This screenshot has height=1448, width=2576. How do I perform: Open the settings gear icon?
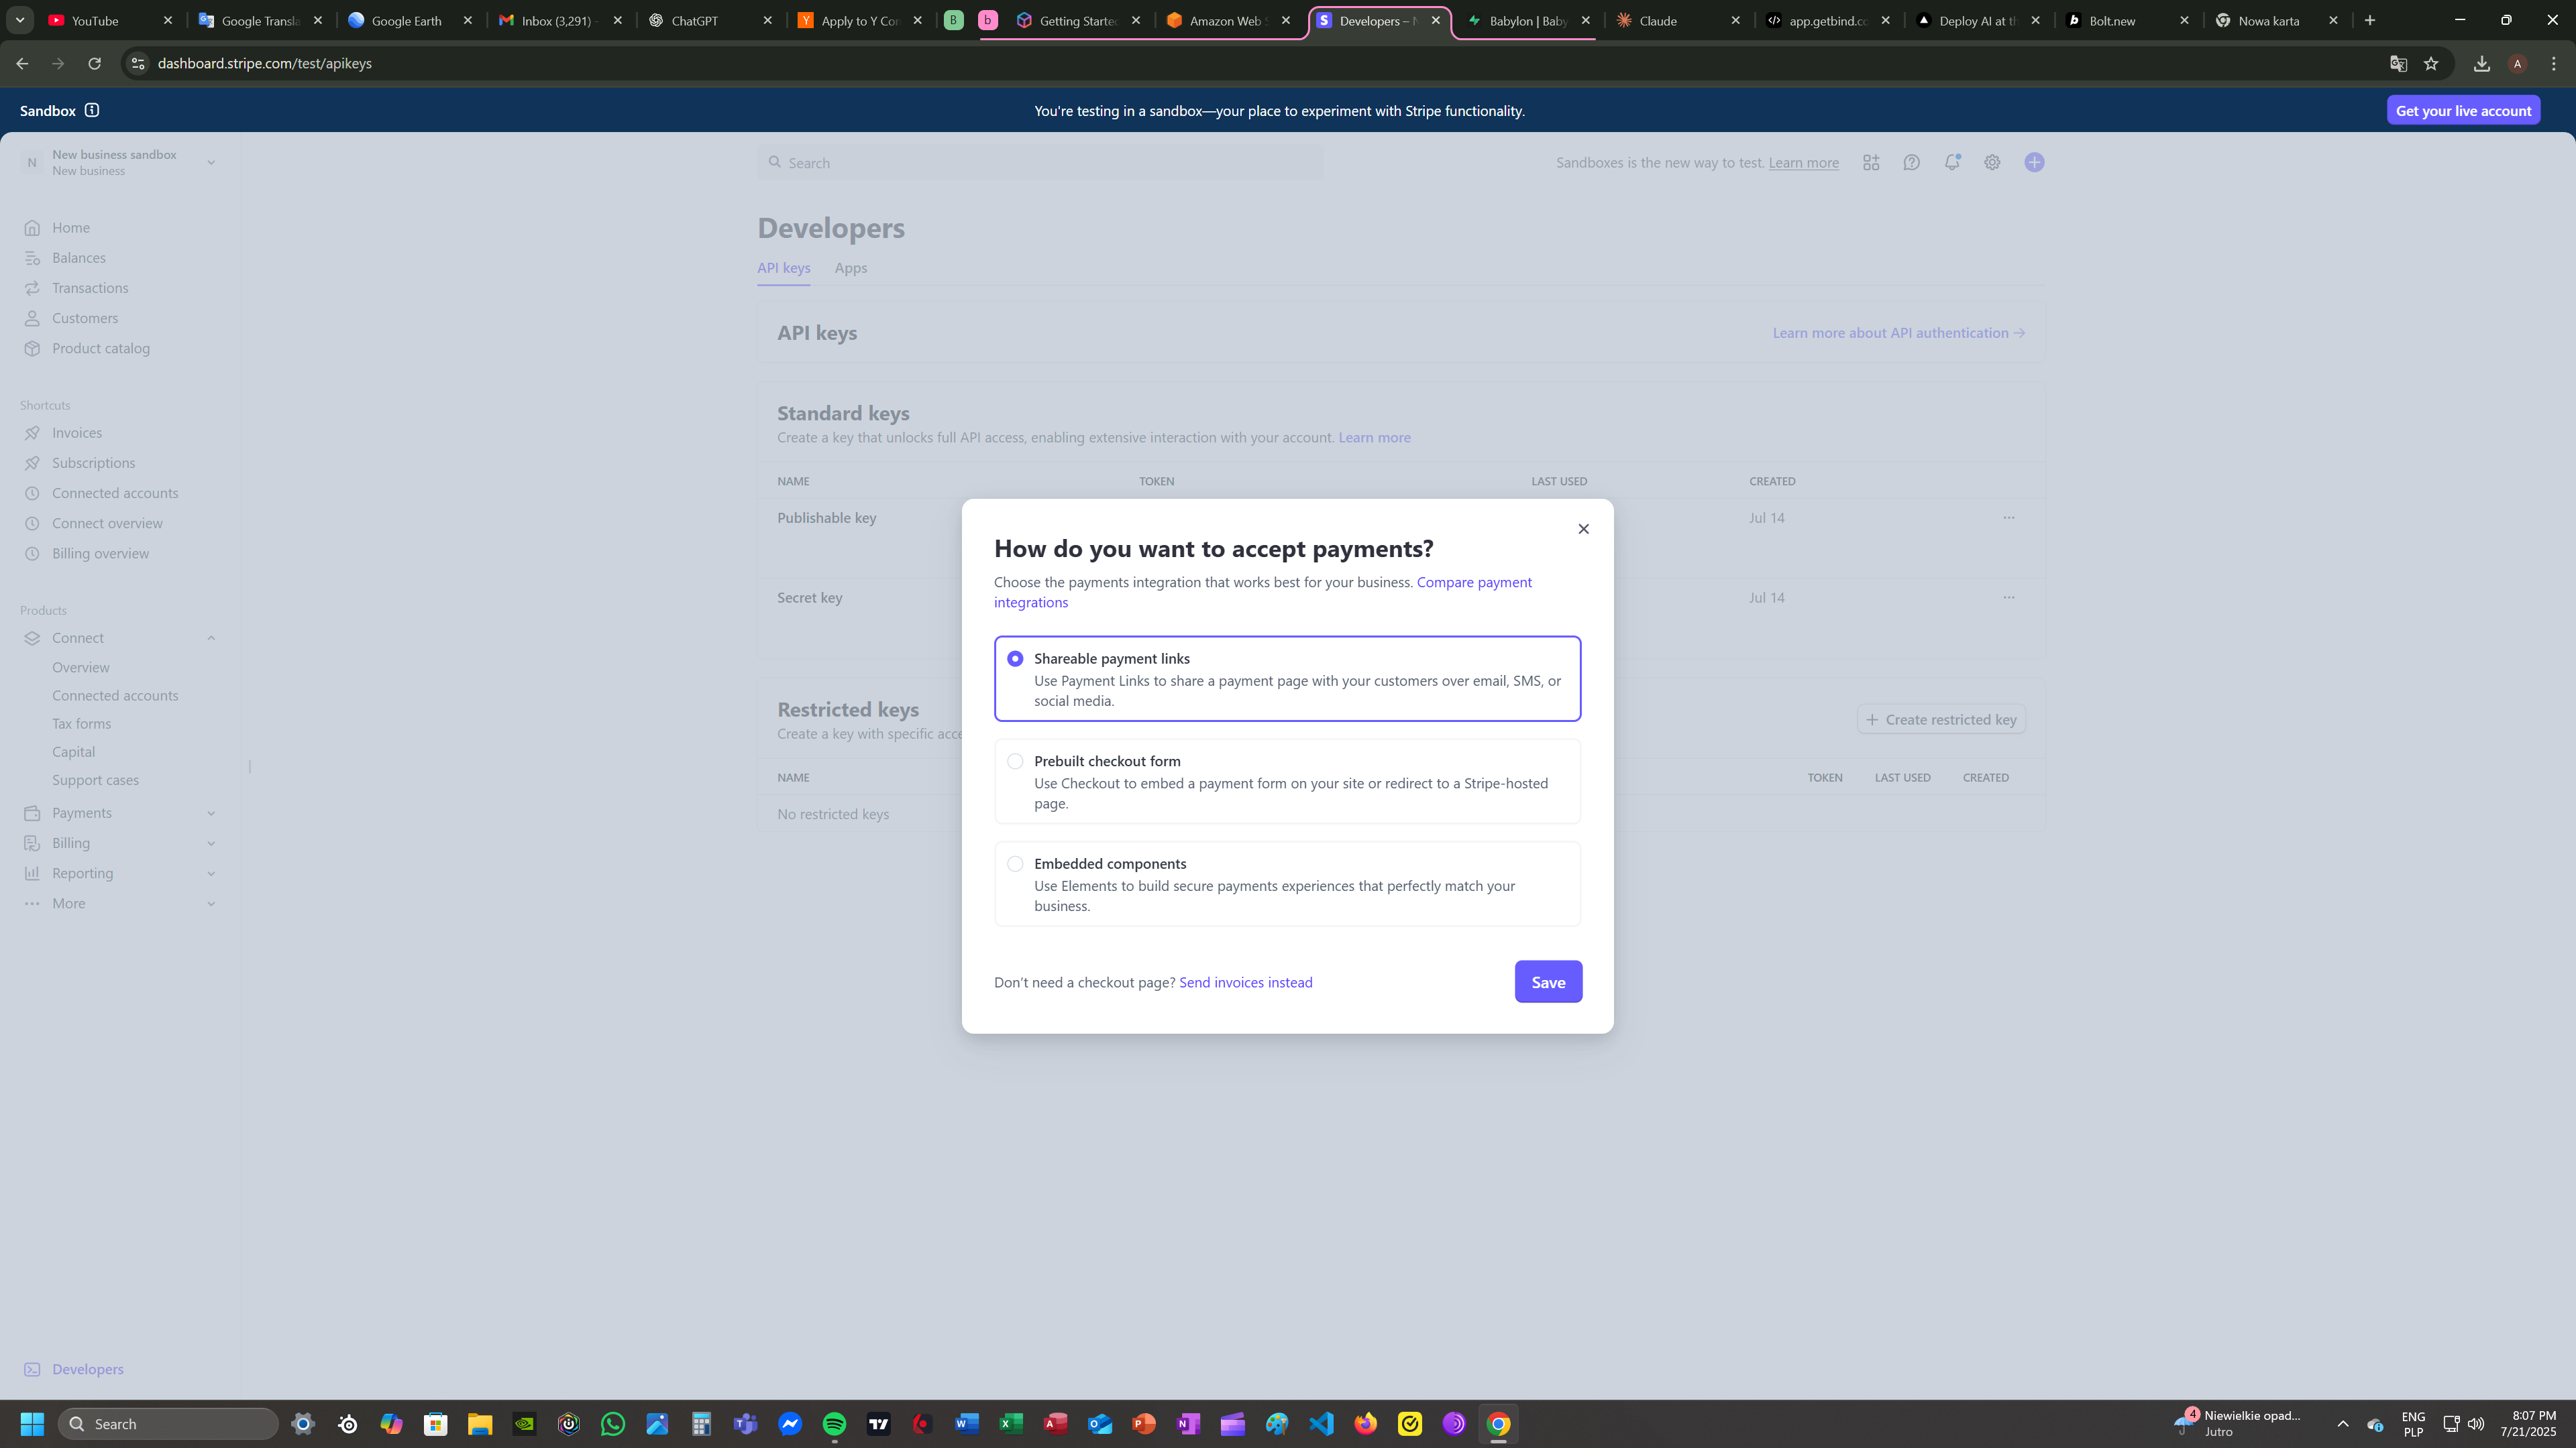[1992, 163]
